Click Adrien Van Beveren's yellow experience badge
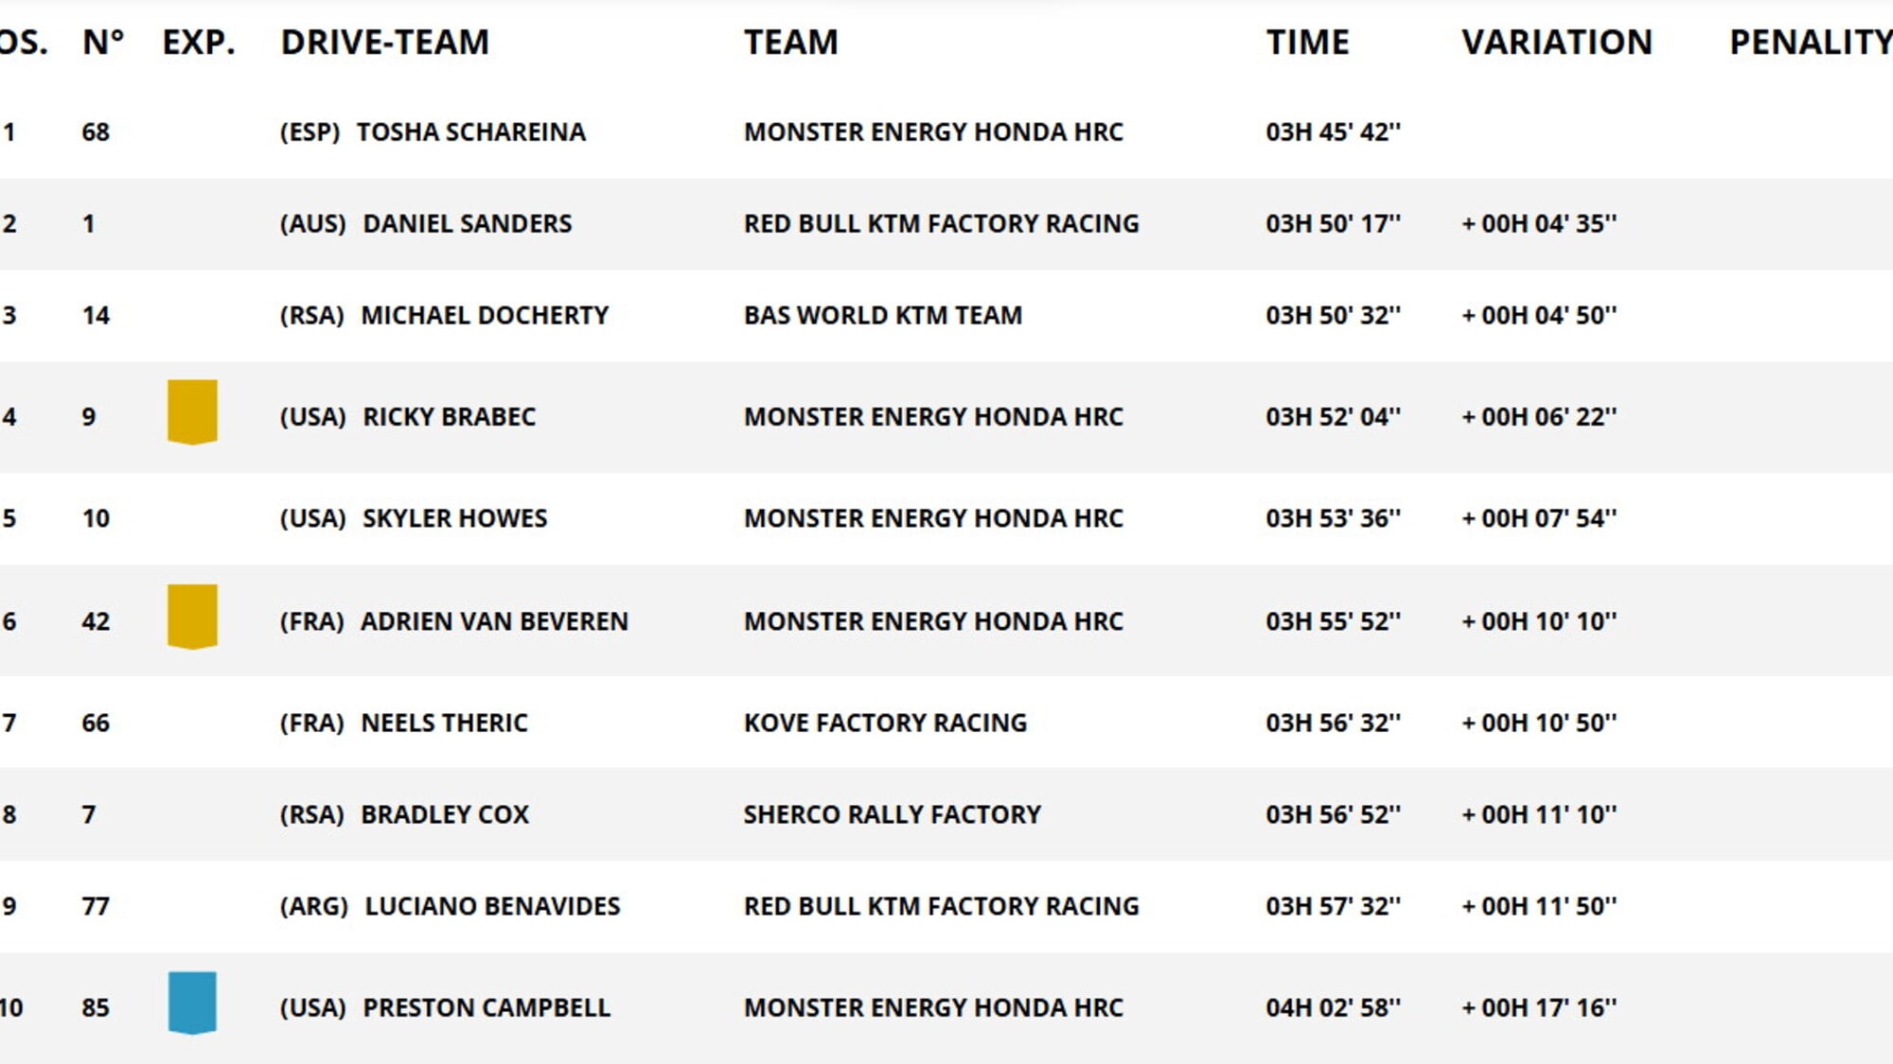1893x1064 pixels. click(x=192, y=617)
